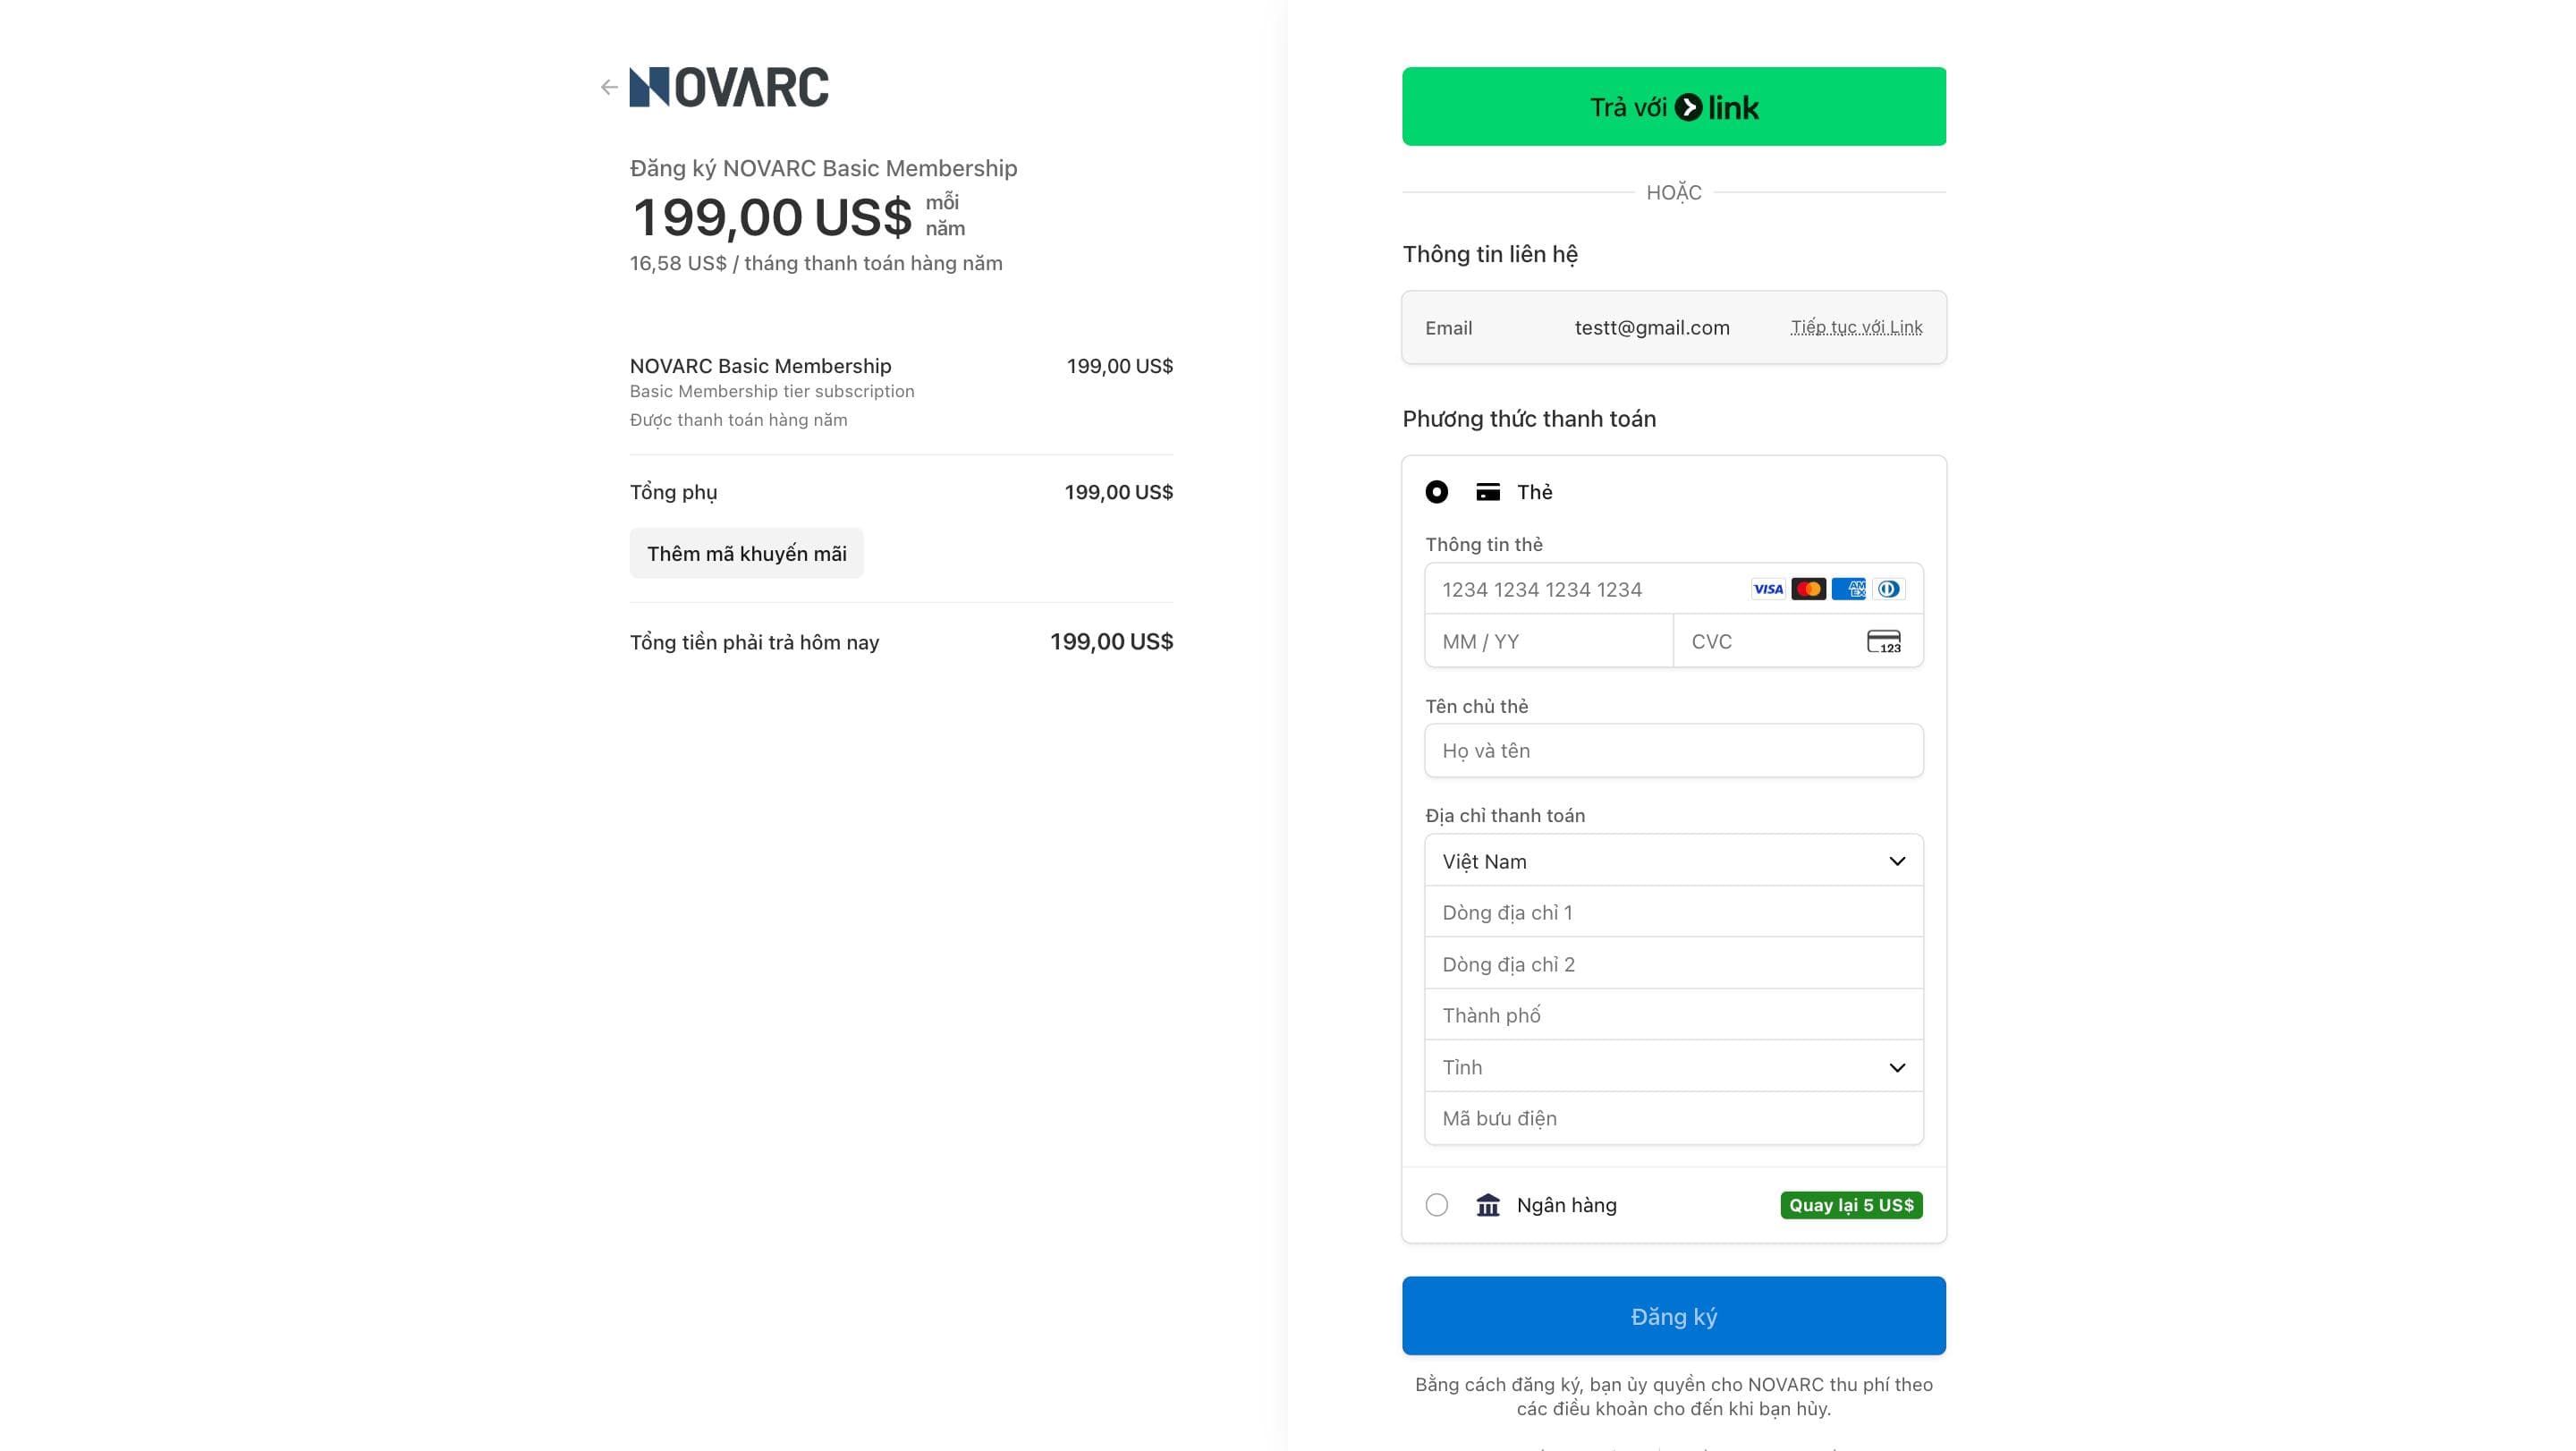Image resolution: width=2576 pixels, height=1451 pixels.
Task: Click the CVC card hint icon
Action: point(1884,641)
